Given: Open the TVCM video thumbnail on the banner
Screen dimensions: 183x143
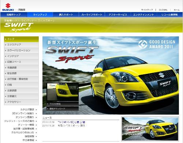Looking at the screenshot, I should 63,92.
